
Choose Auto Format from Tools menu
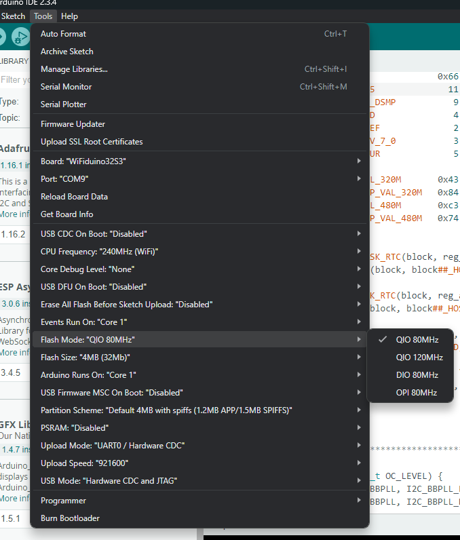coord(199,34)
